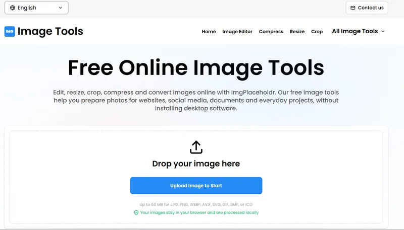Click the 'Free Online Image Tools' headline

point(196,68)
